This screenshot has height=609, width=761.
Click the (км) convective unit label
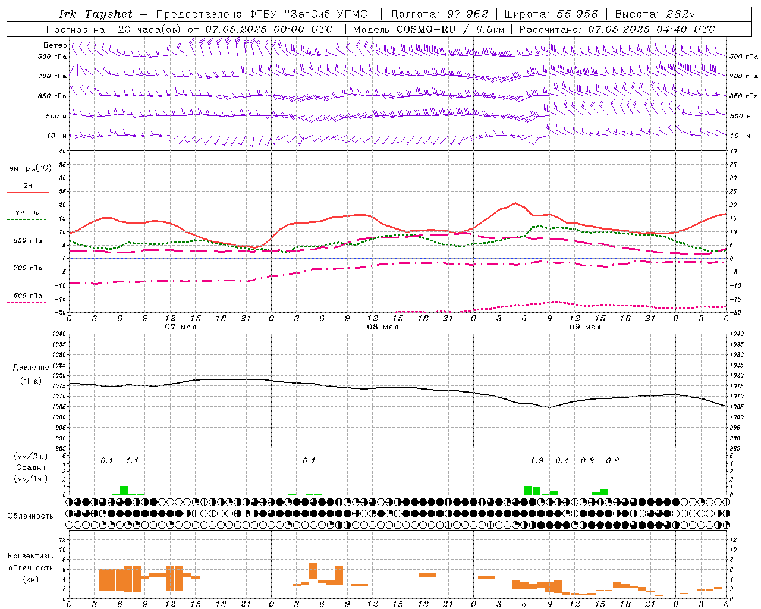[x=31, y=579]
